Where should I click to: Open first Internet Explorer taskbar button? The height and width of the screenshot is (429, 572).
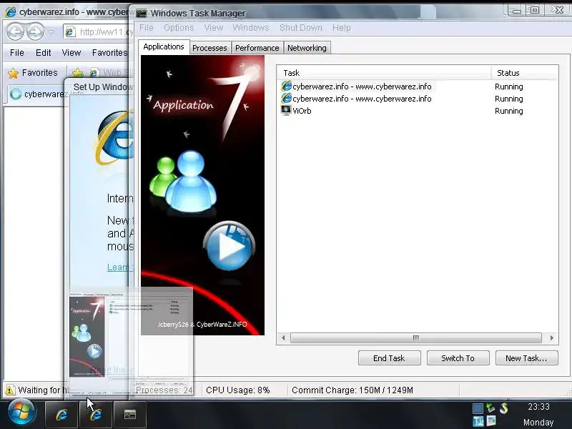pos(61,415)
